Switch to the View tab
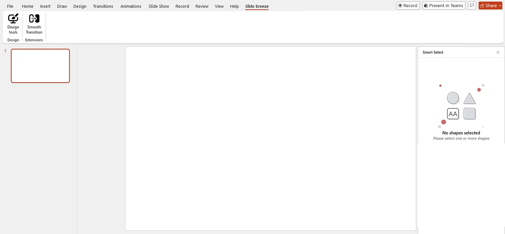Viewport: 505px width, 234px height. point(219,6)
